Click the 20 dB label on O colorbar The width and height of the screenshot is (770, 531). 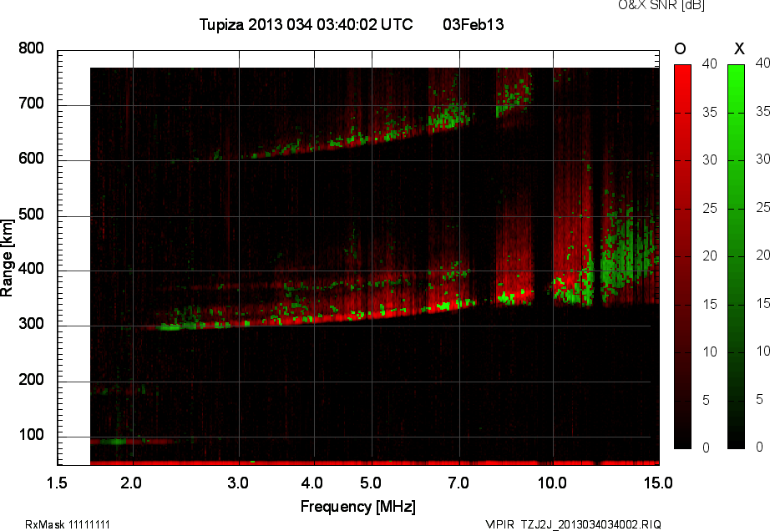tap(710, 255)
